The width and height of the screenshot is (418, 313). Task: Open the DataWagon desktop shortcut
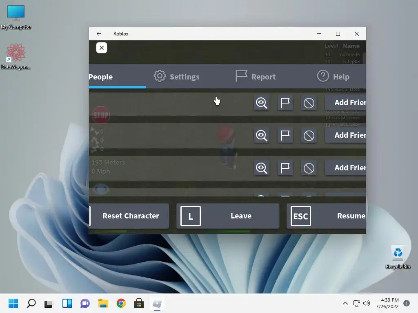tap(16, 56)
